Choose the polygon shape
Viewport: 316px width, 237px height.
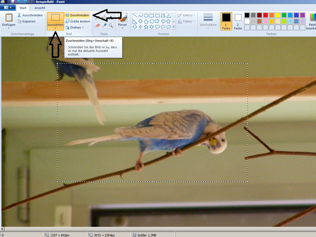pos(163,16)
